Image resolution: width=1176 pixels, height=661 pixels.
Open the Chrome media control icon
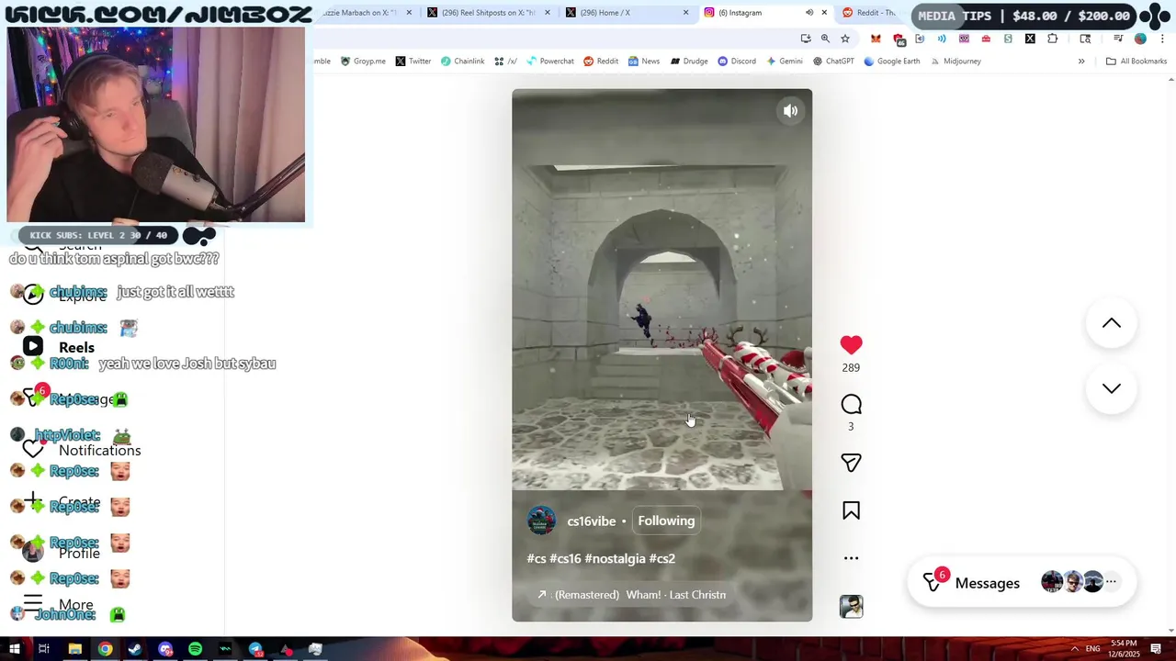point(1118,39)
